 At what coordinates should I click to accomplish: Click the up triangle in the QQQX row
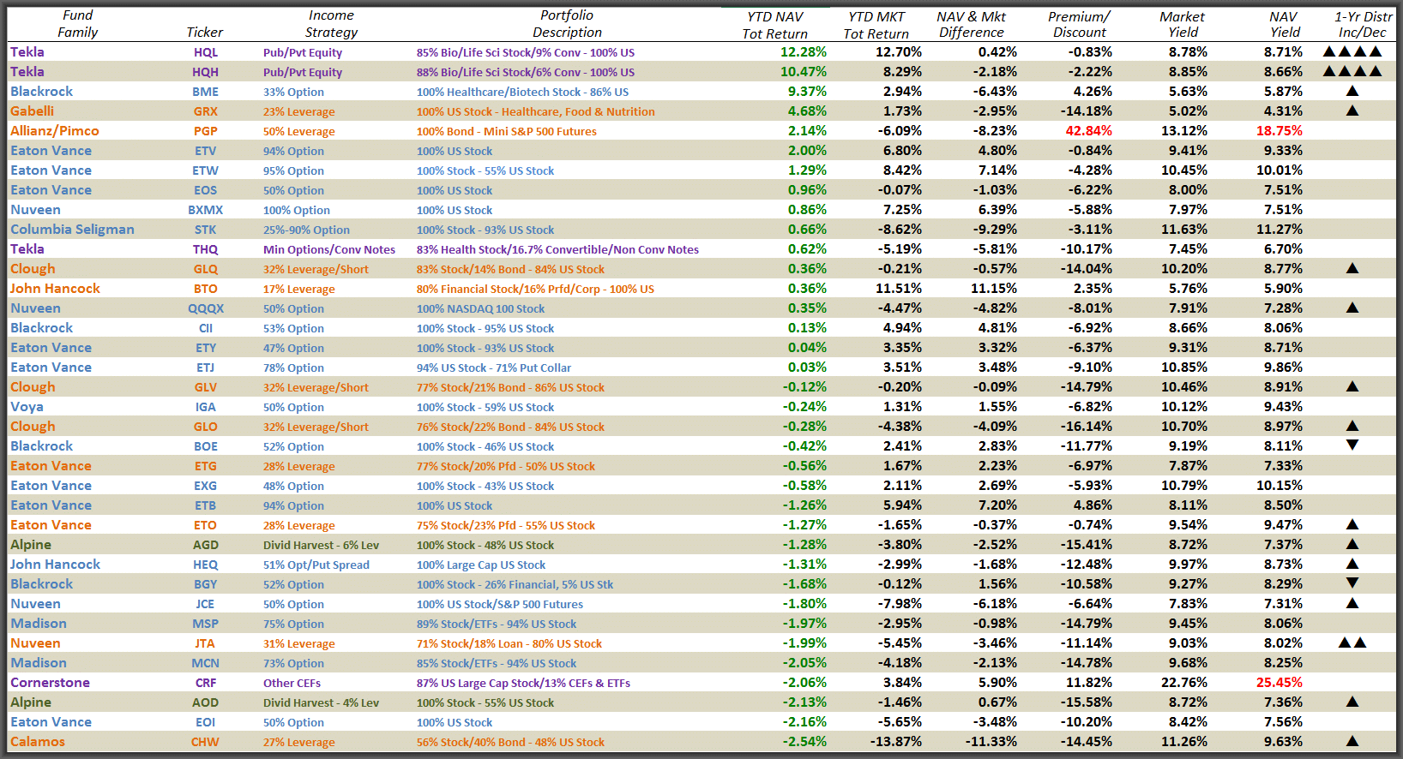pos(1352,308)
